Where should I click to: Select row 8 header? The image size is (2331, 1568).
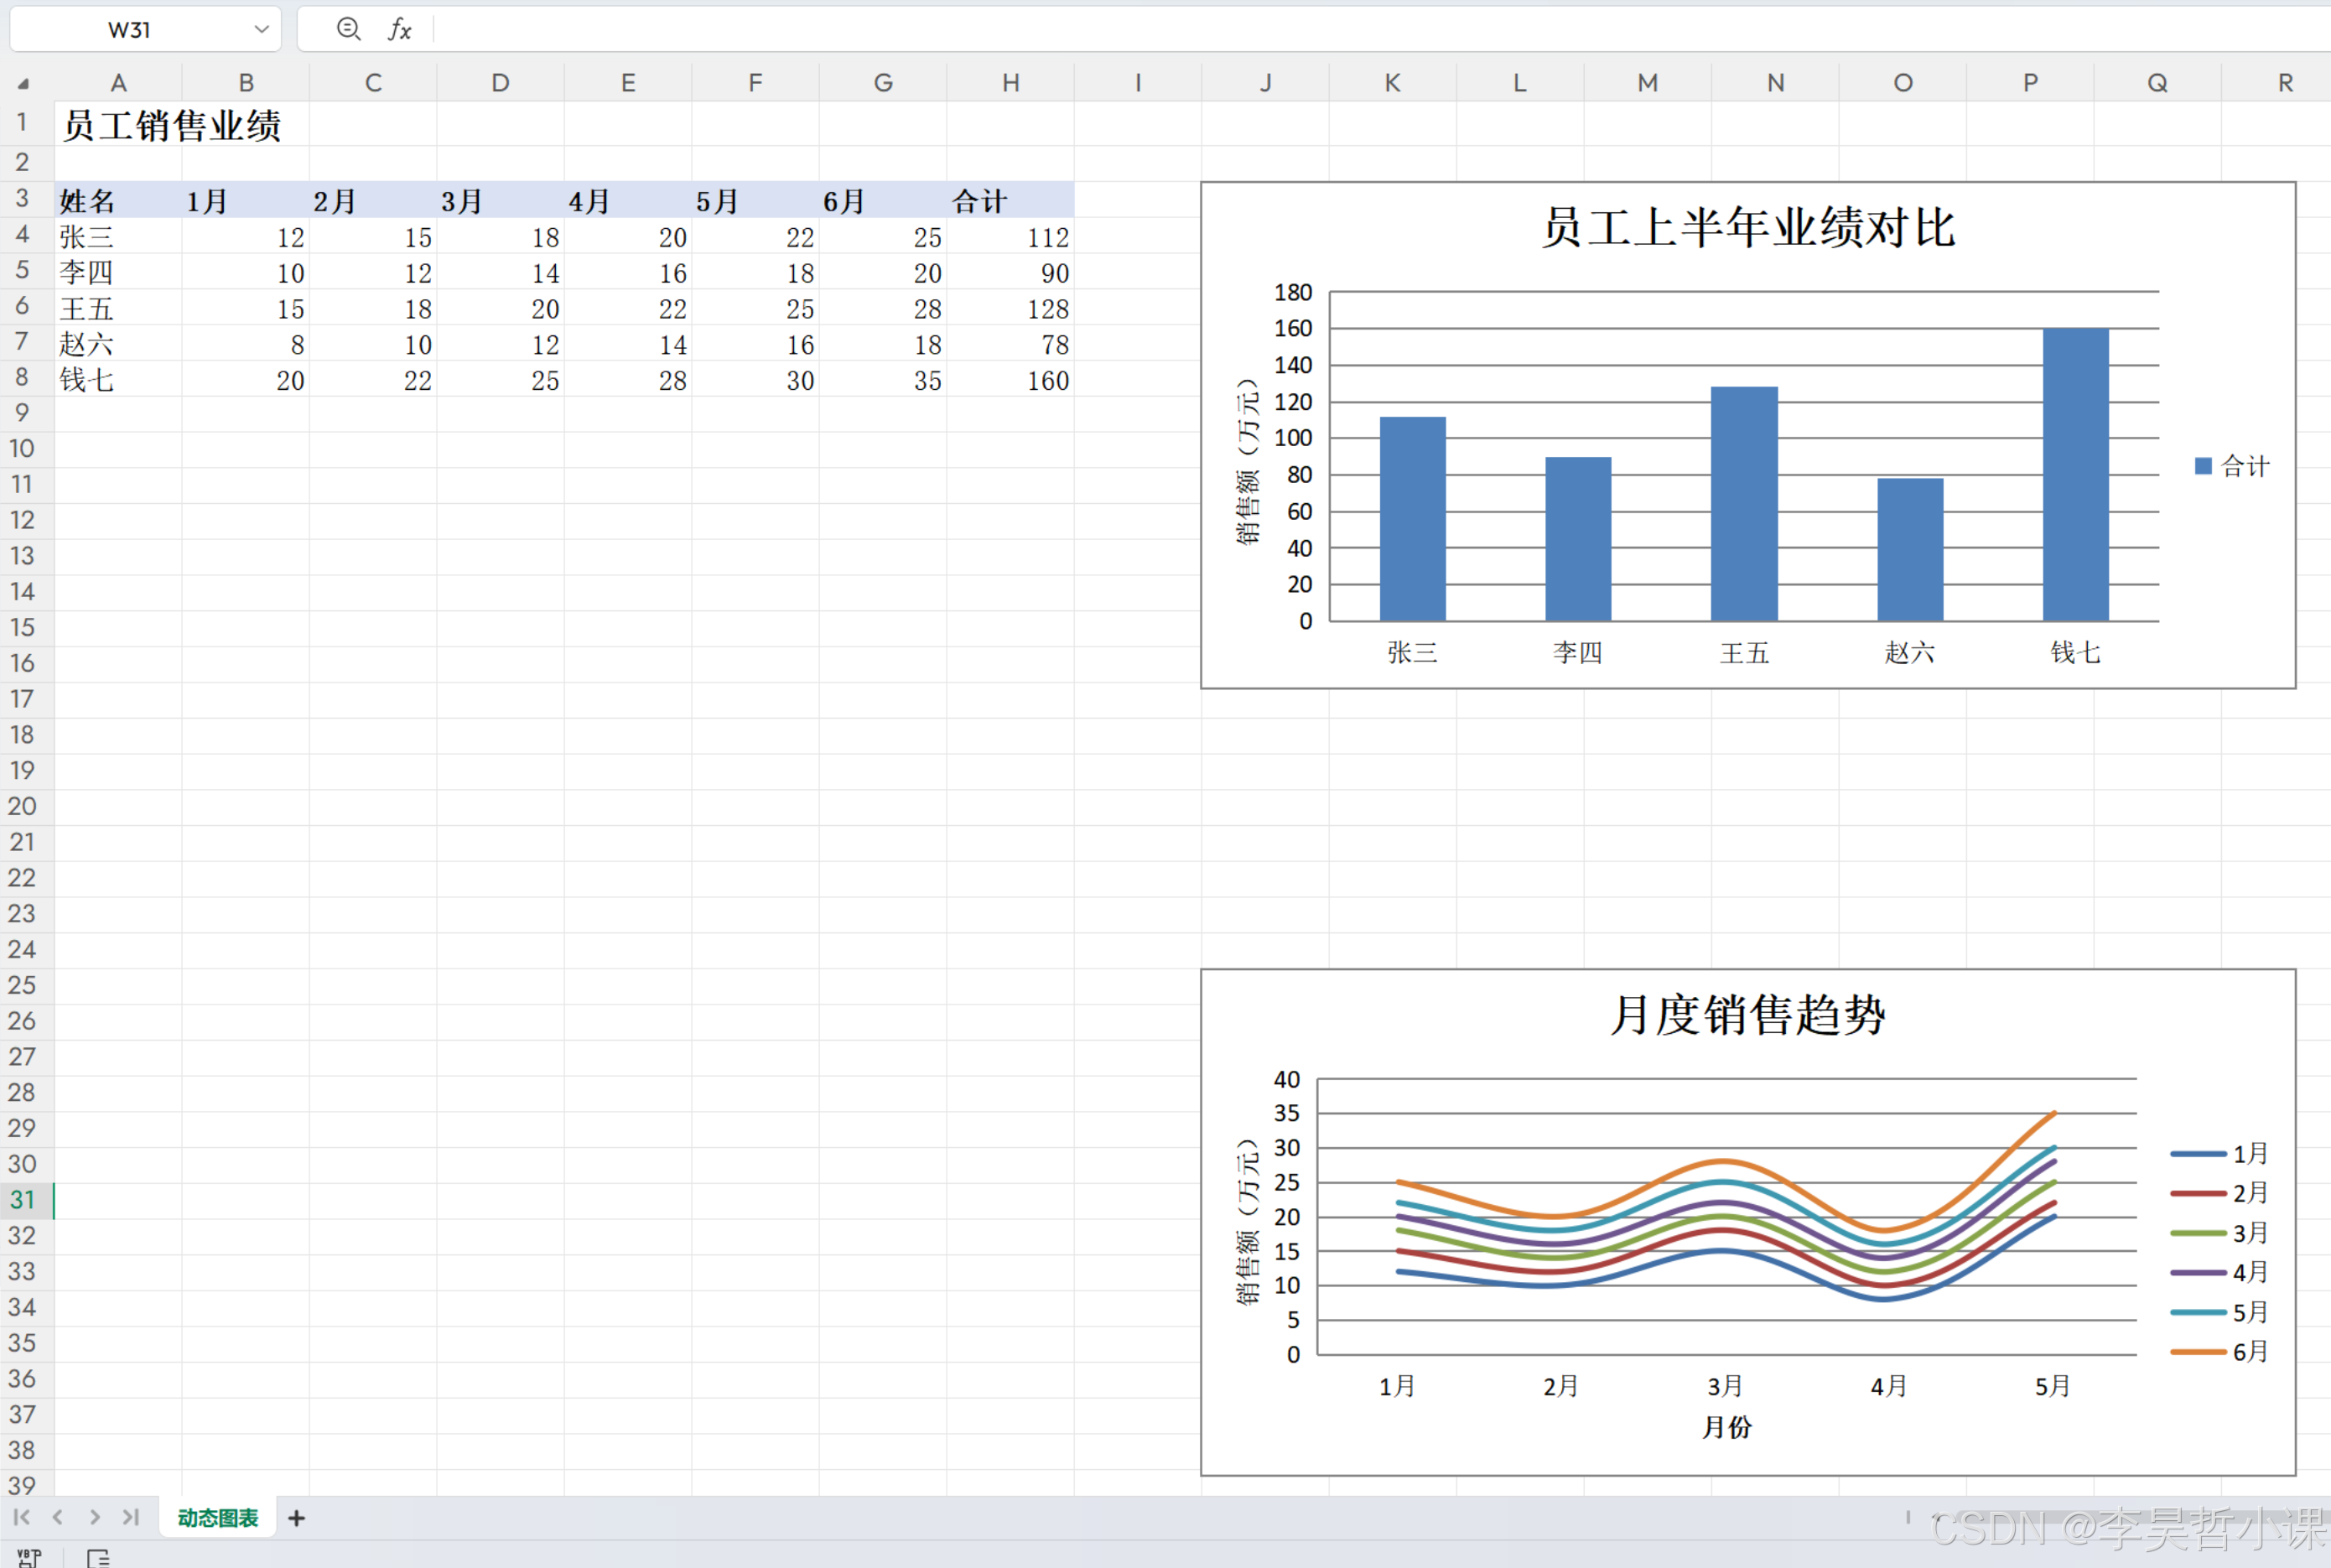(x=22, y=377)
